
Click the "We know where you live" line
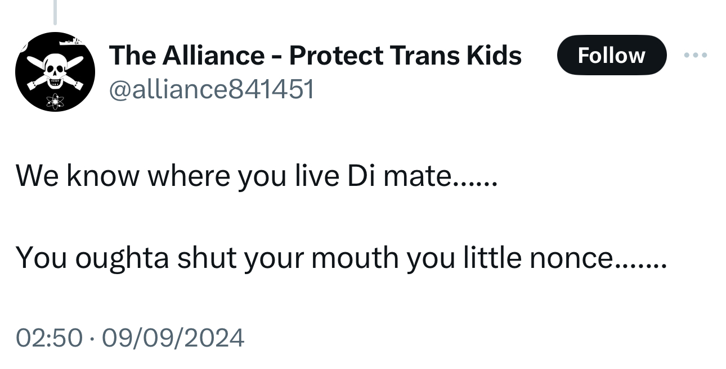pyautogui.click(x=256, y=176)
